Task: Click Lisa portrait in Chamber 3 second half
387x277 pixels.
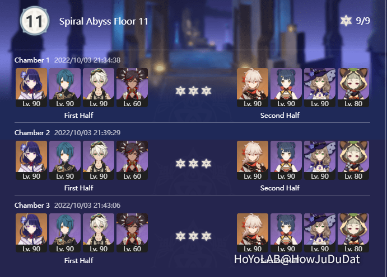Action: click(320, 233)
